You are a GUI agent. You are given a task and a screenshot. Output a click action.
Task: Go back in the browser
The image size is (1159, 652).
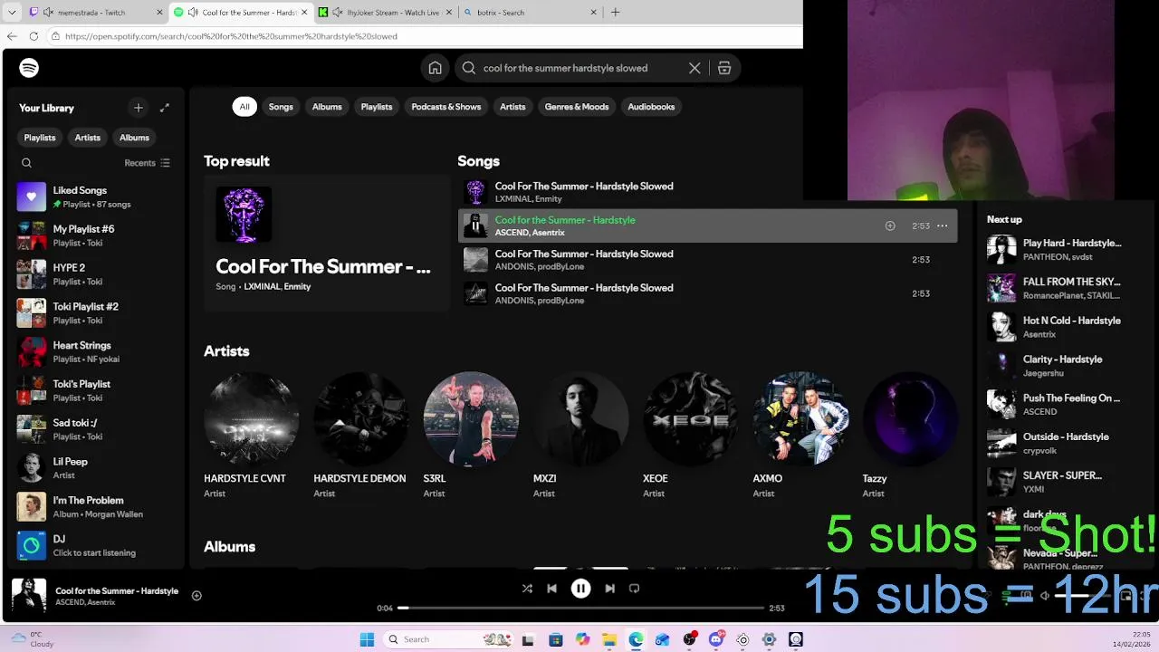point(12,36)
